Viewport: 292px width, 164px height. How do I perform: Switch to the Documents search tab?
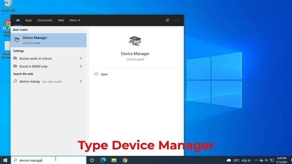pos(45,20)
